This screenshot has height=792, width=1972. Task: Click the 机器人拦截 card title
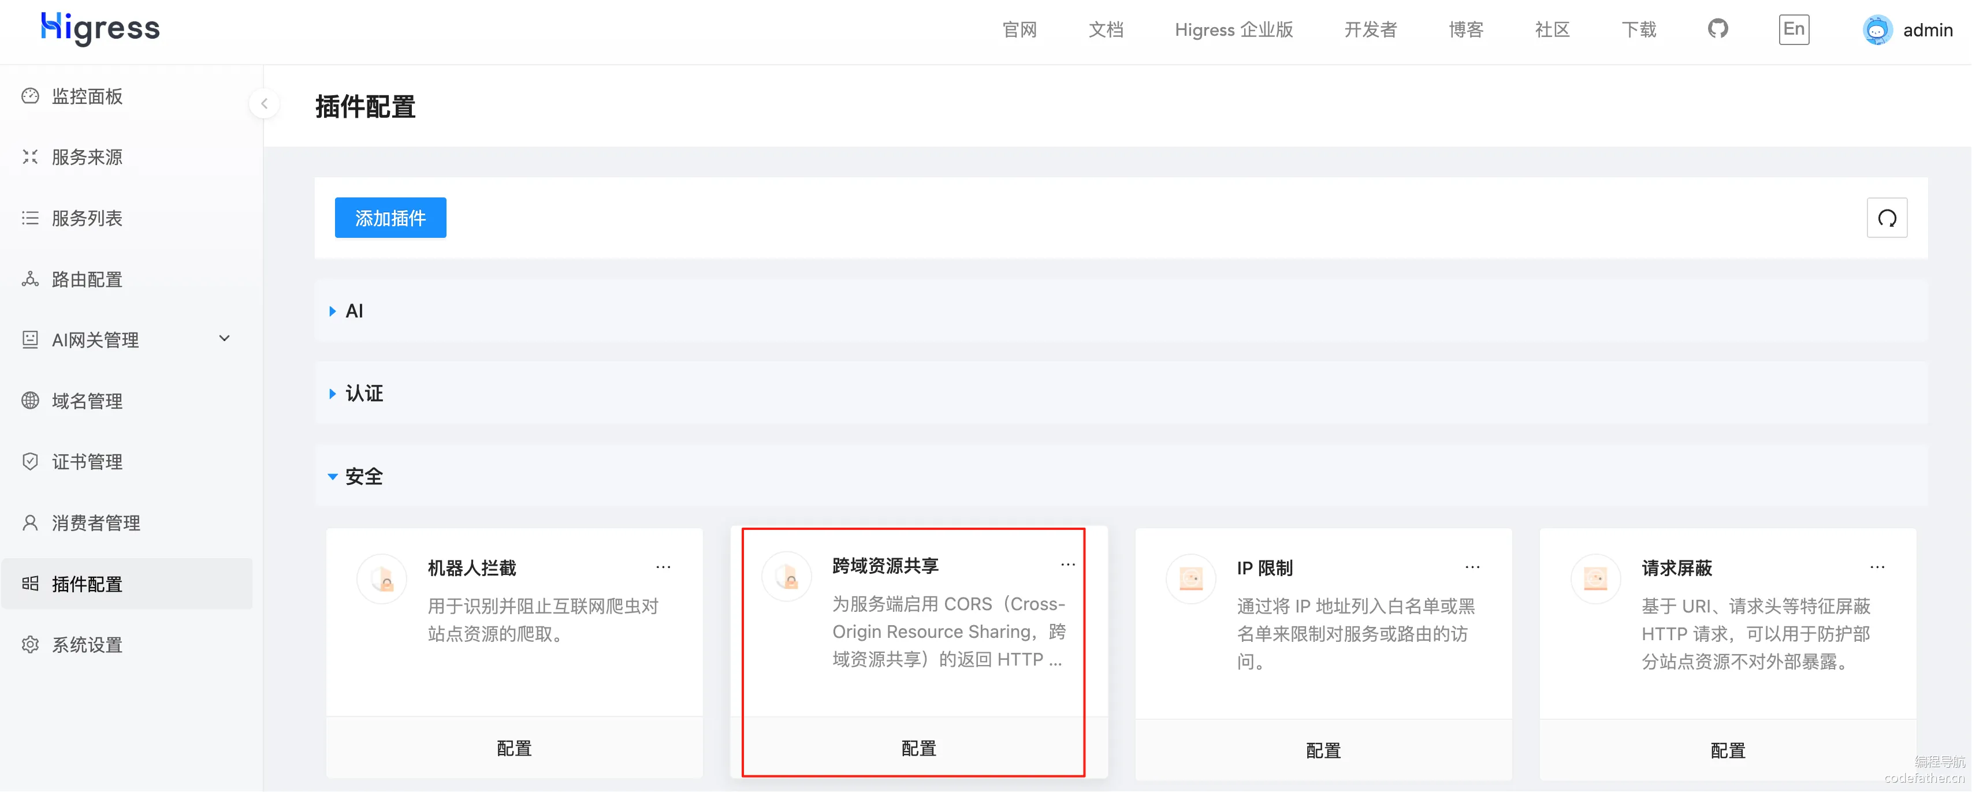tap(471, 568)
